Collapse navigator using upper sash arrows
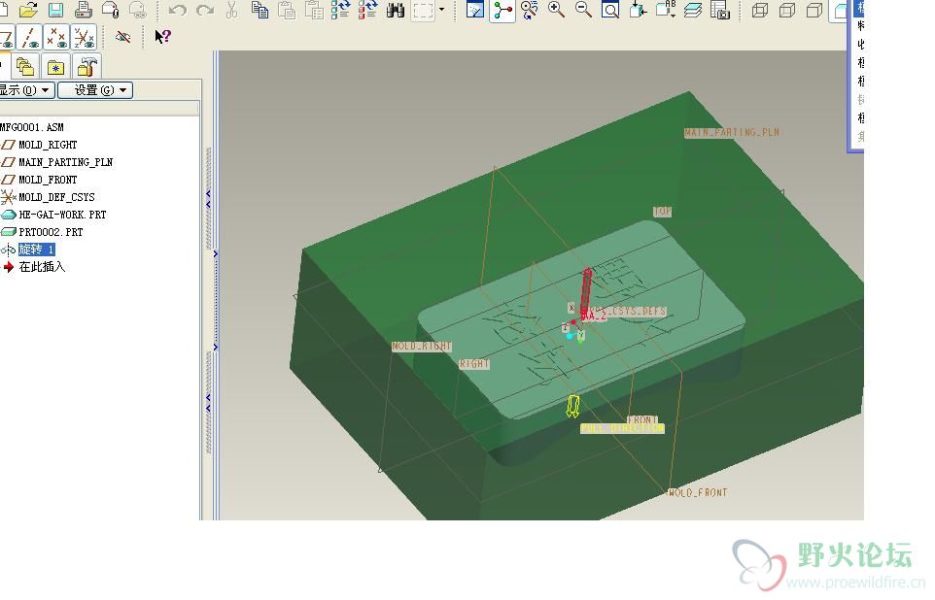Image resolution: width=935 pixels, height=600 pixels. pyautogui.click(x=208, y=199)
